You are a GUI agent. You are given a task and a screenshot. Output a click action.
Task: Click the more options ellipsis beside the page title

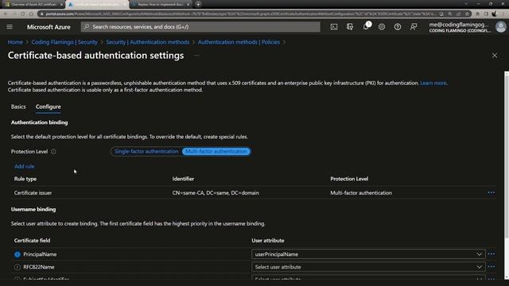[x=196, y=56]
